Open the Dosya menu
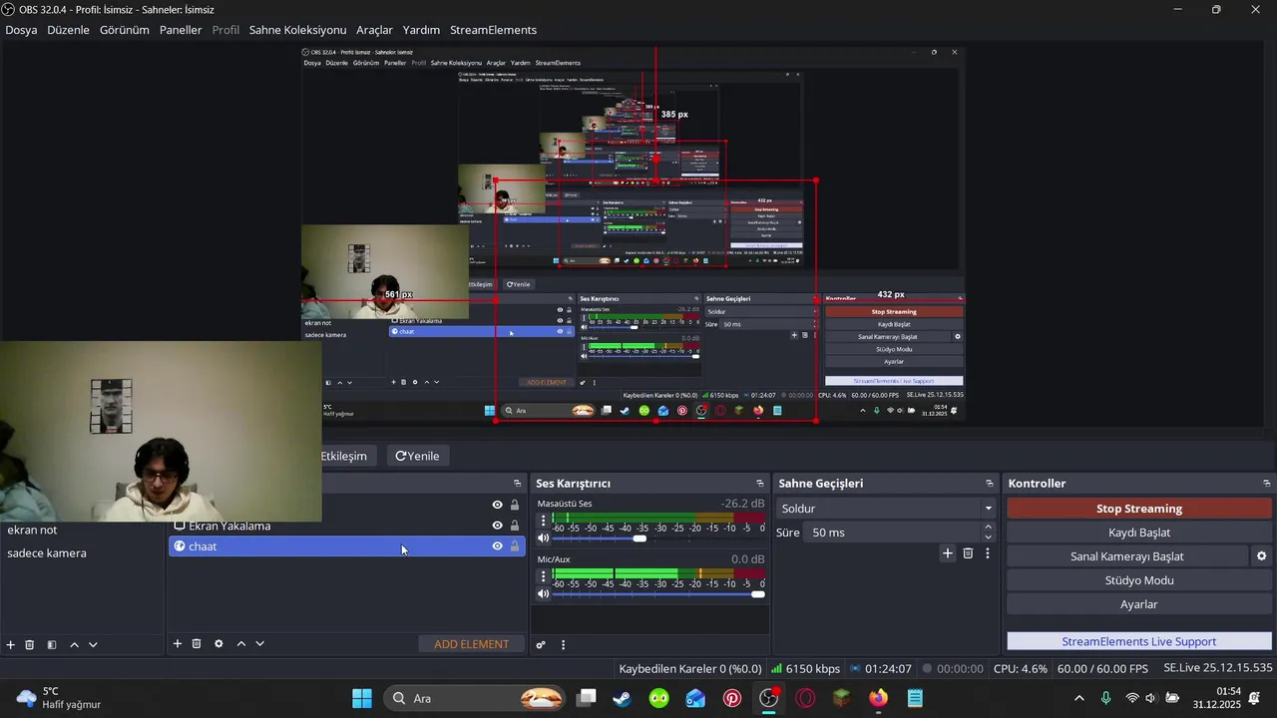 tap(21, 30)
